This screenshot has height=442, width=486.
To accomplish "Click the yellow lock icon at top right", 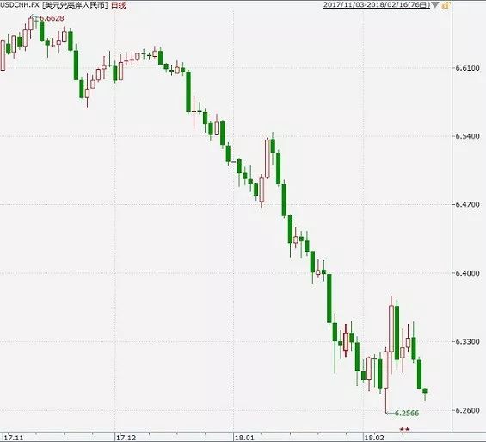I will [x=446, y=4].
